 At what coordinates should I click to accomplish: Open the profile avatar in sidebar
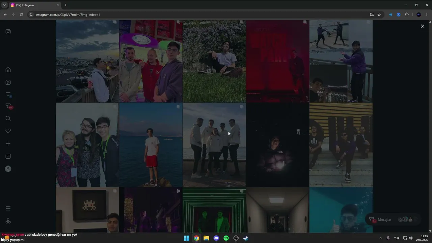click(x=8, y=169)
